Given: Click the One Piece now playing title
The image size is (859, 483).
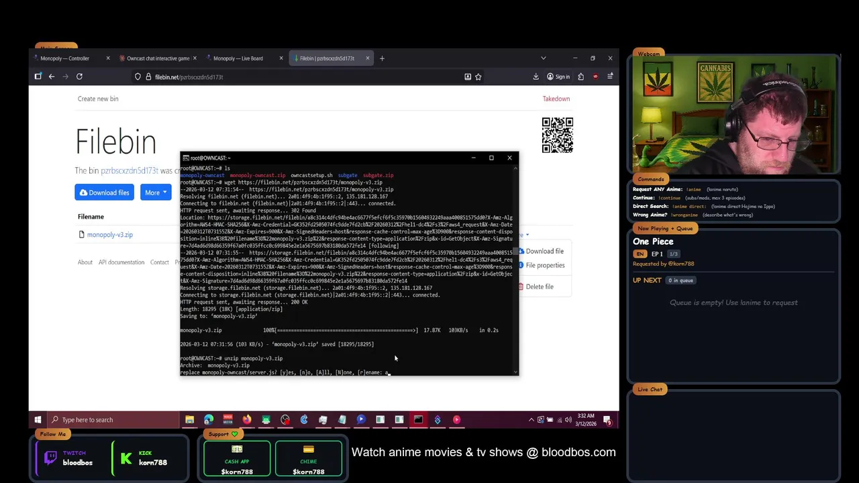Looking at the screenshot, I should click(653, 241).
